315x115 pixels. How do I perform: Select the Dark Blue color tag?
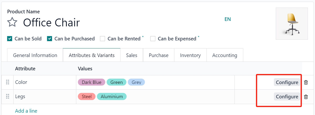point(91,82)
